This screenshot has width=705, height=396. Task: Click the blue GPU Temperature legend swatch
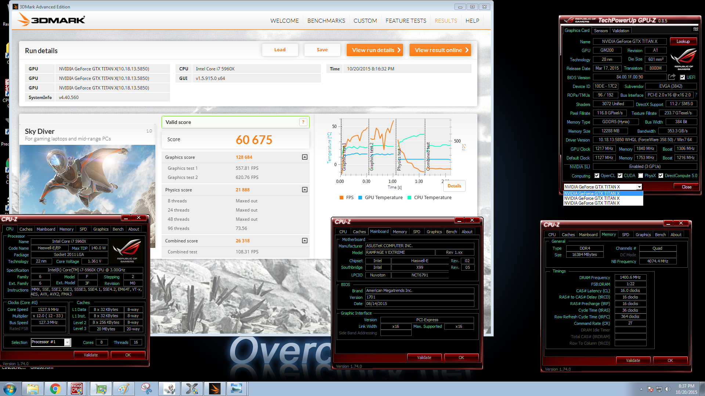click(360, 198)
